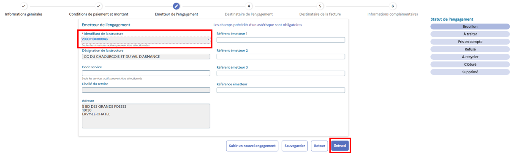Viewport: 511px width, 157px height.
Task: Click the Libellé du service field
Action: tap(146, 90)
